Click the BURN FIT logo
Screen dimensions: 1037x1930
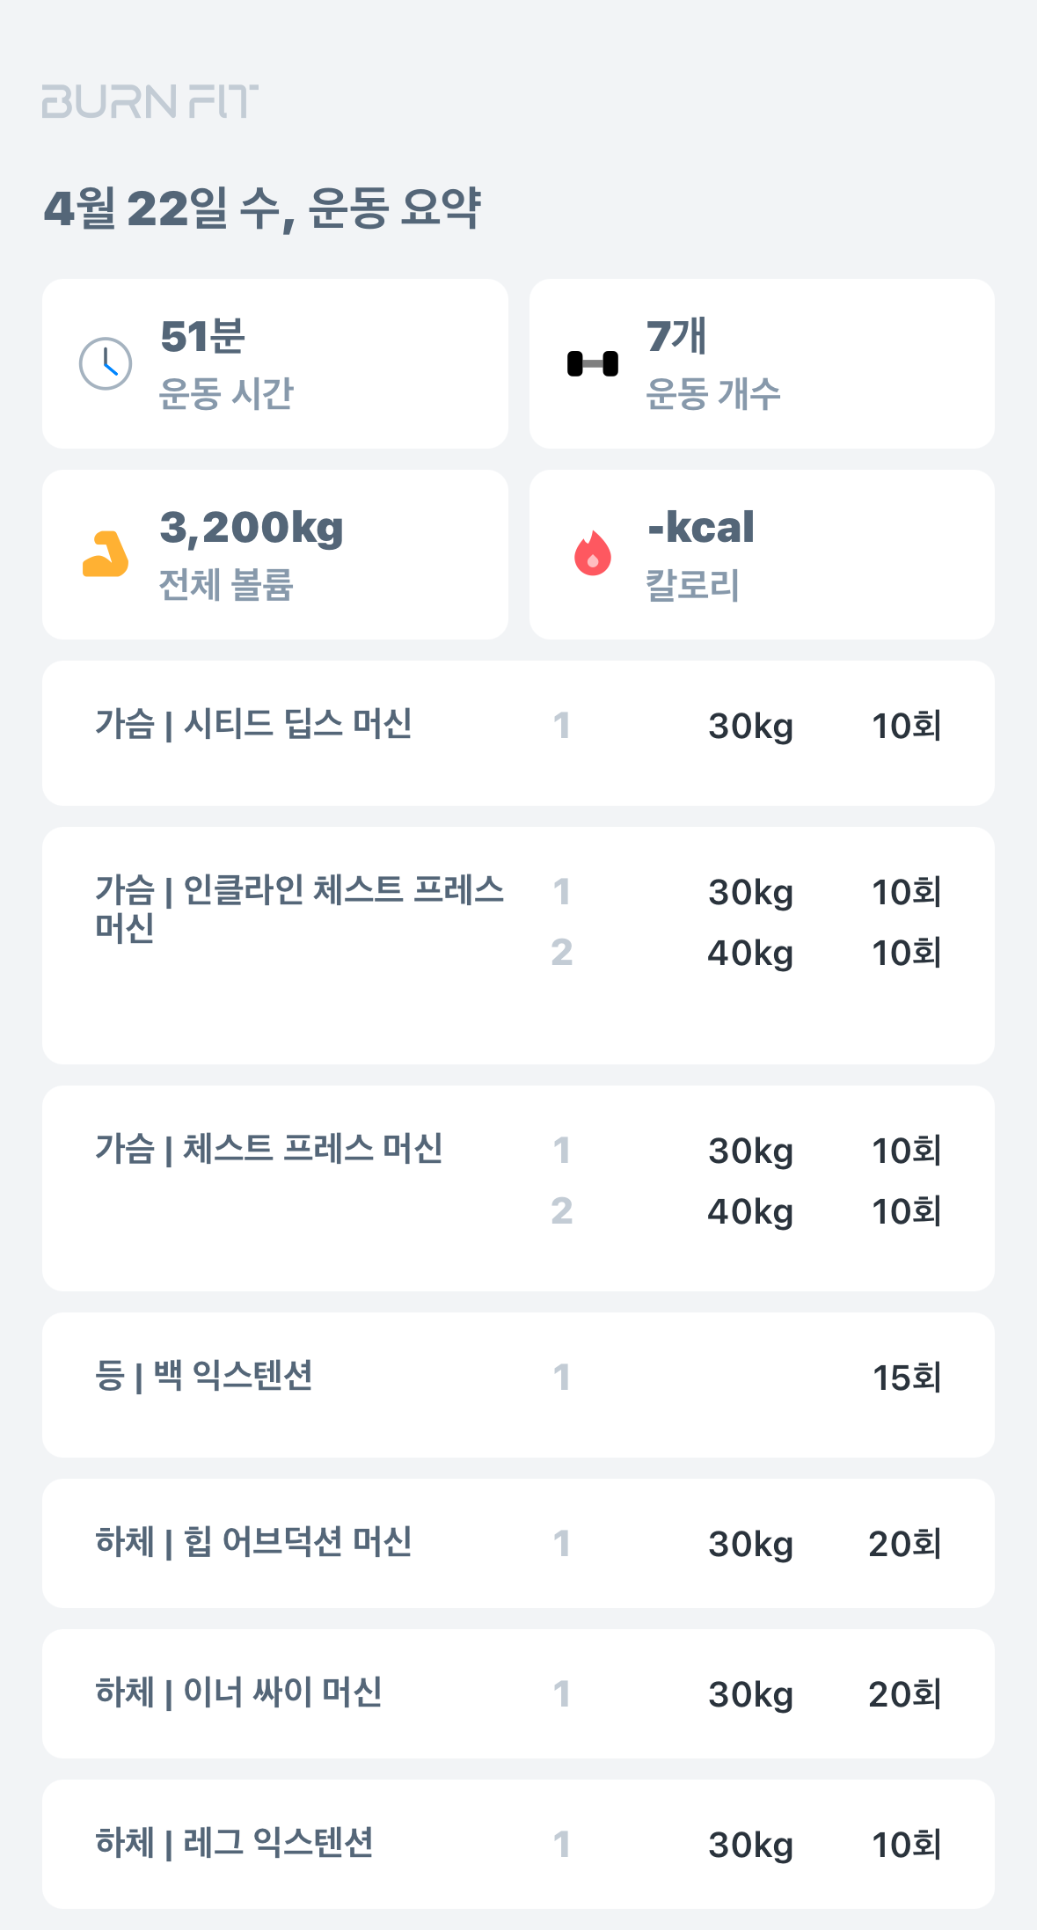(x=150, y=102)
